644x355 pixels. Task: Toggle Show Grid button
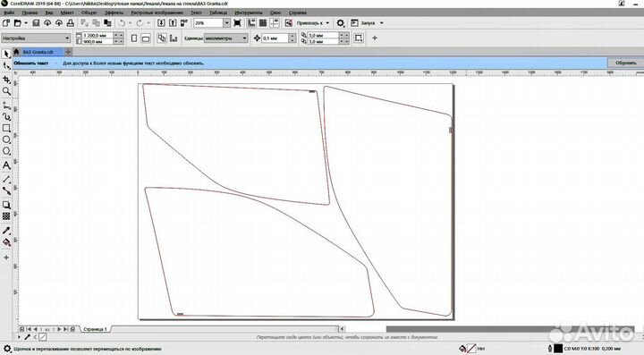pos(263,23)
